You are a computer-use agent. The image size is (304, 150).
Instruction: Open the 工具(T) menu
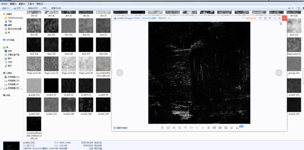[31, 4]
